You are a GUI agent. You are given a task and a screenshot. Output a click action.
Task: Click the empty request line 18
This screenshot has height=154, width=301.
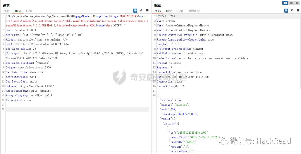pos(77,109)
